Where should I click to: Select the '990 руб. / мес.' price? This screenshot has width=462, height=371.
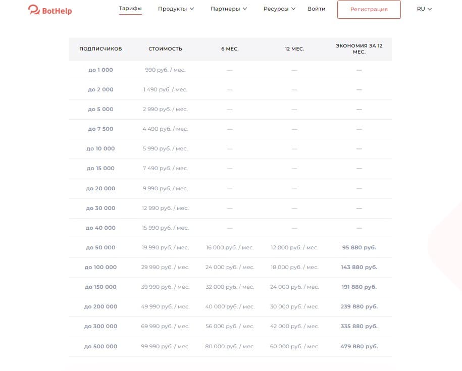[165, 70]
